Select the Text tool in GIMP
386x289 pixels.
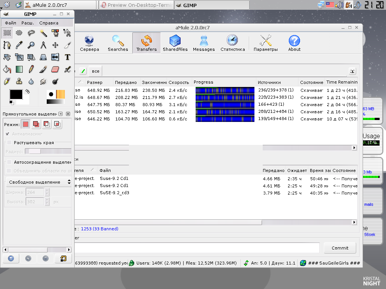[x=67, y=57]
